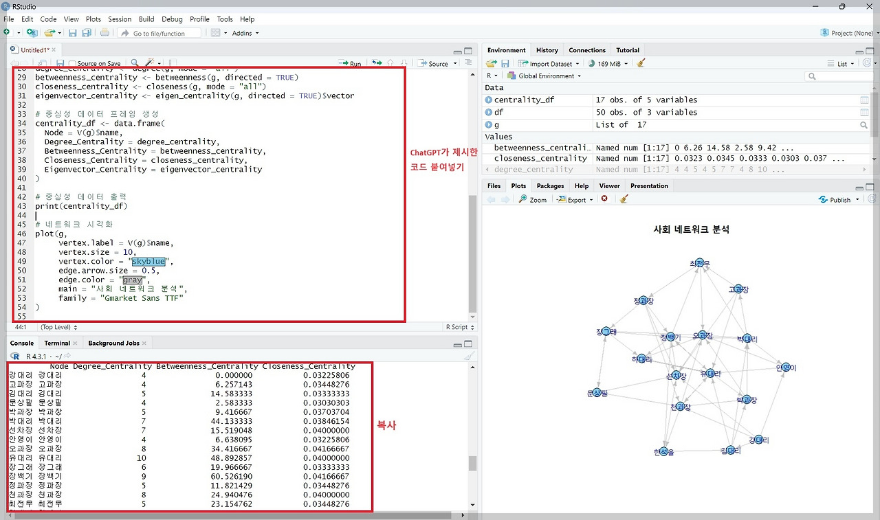The height and width of the screenshot is (520, 880).
Task: Click the code tools magic wand icon
Action: coord(148,63)
